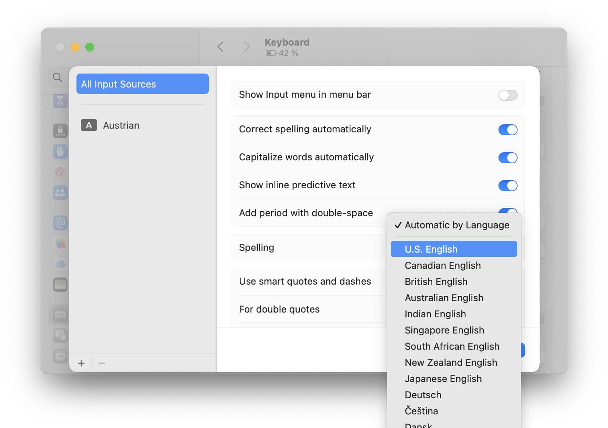Select Automatic by Language option
Viewport: 608px width, 428px height.
tap(457, 225)
